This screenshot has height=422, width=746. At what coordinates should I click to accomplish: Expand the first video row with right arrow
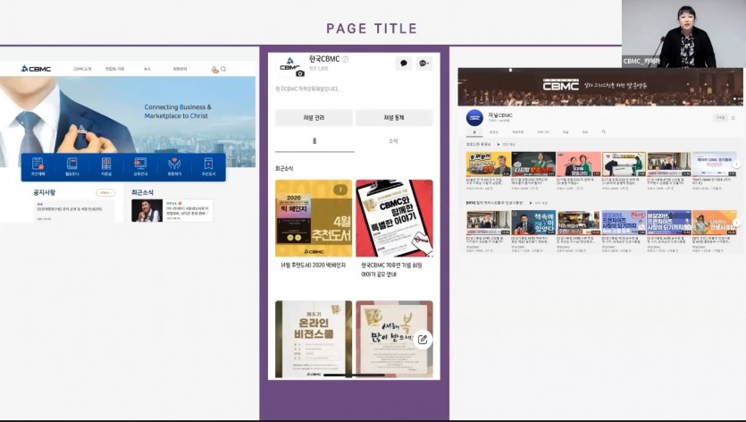click(x=736, y=164)
